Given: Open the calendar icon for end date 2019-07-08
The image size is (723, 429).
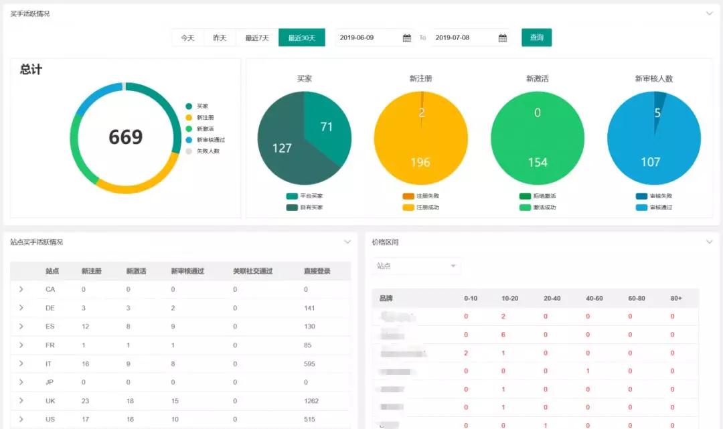Looking at the screenshot, I should click(503, 37).
